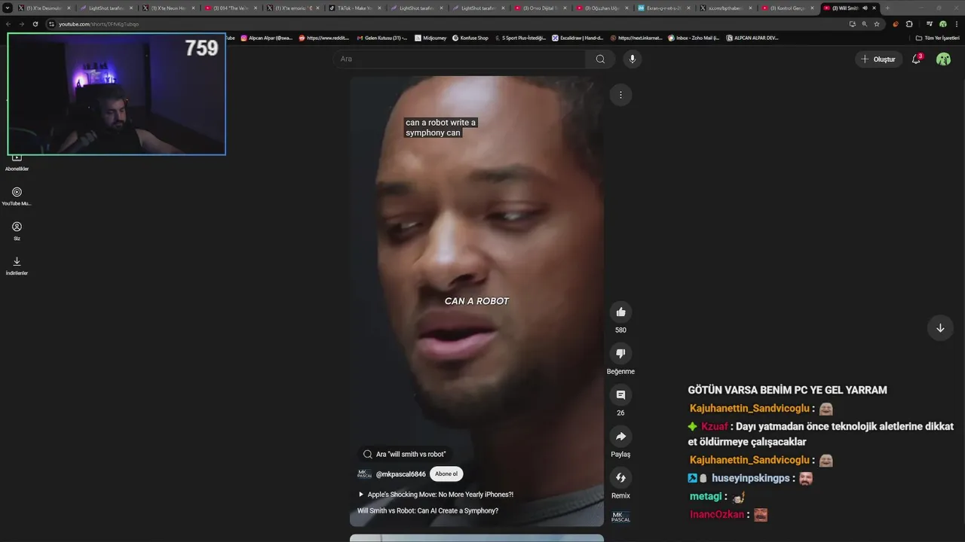Viewport: 965px width, 542px height.
Task: Start voice search with microphone
Action: click(633, 59)
